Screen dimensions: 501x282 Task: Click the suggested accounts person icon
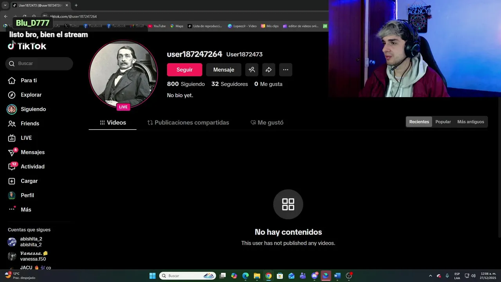click(252, 70)
